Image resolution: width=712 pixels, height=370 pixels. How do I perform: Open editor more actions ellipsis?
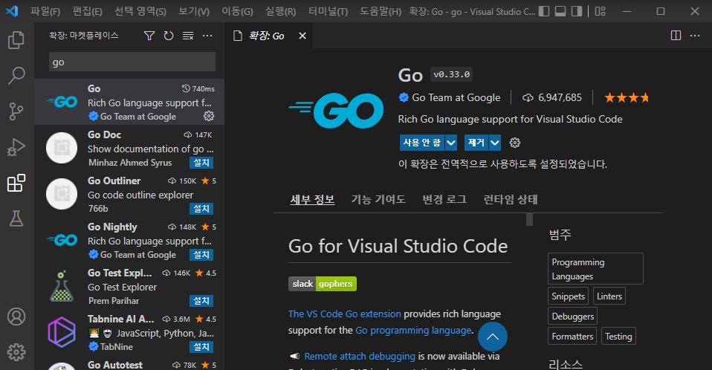tap(695, 36)
